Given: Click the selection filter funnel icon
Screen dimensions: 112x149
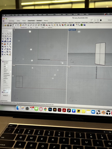Looking at the screenshot, I should [91, 20].
